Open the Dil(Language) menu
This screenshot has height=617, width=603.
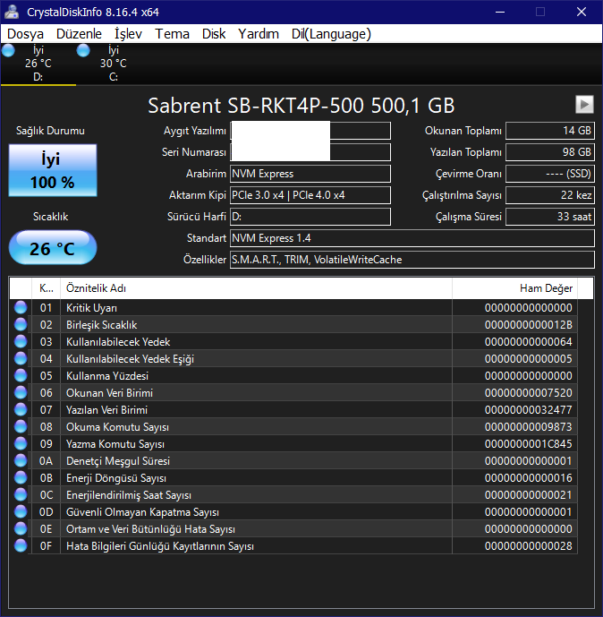(x=330, y=34)
